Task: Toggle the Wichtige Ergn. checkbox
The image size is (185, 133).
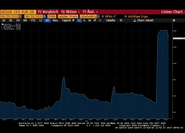Action: tap(126, 16)
